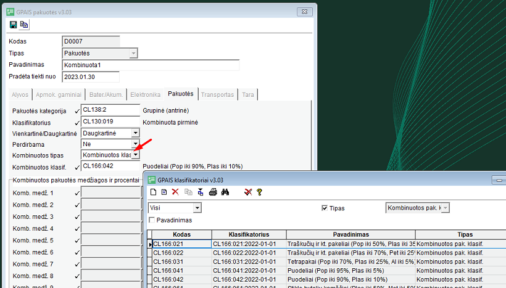
Task: Switch to the Bater./Akum. tab
Action: (106, 95)
